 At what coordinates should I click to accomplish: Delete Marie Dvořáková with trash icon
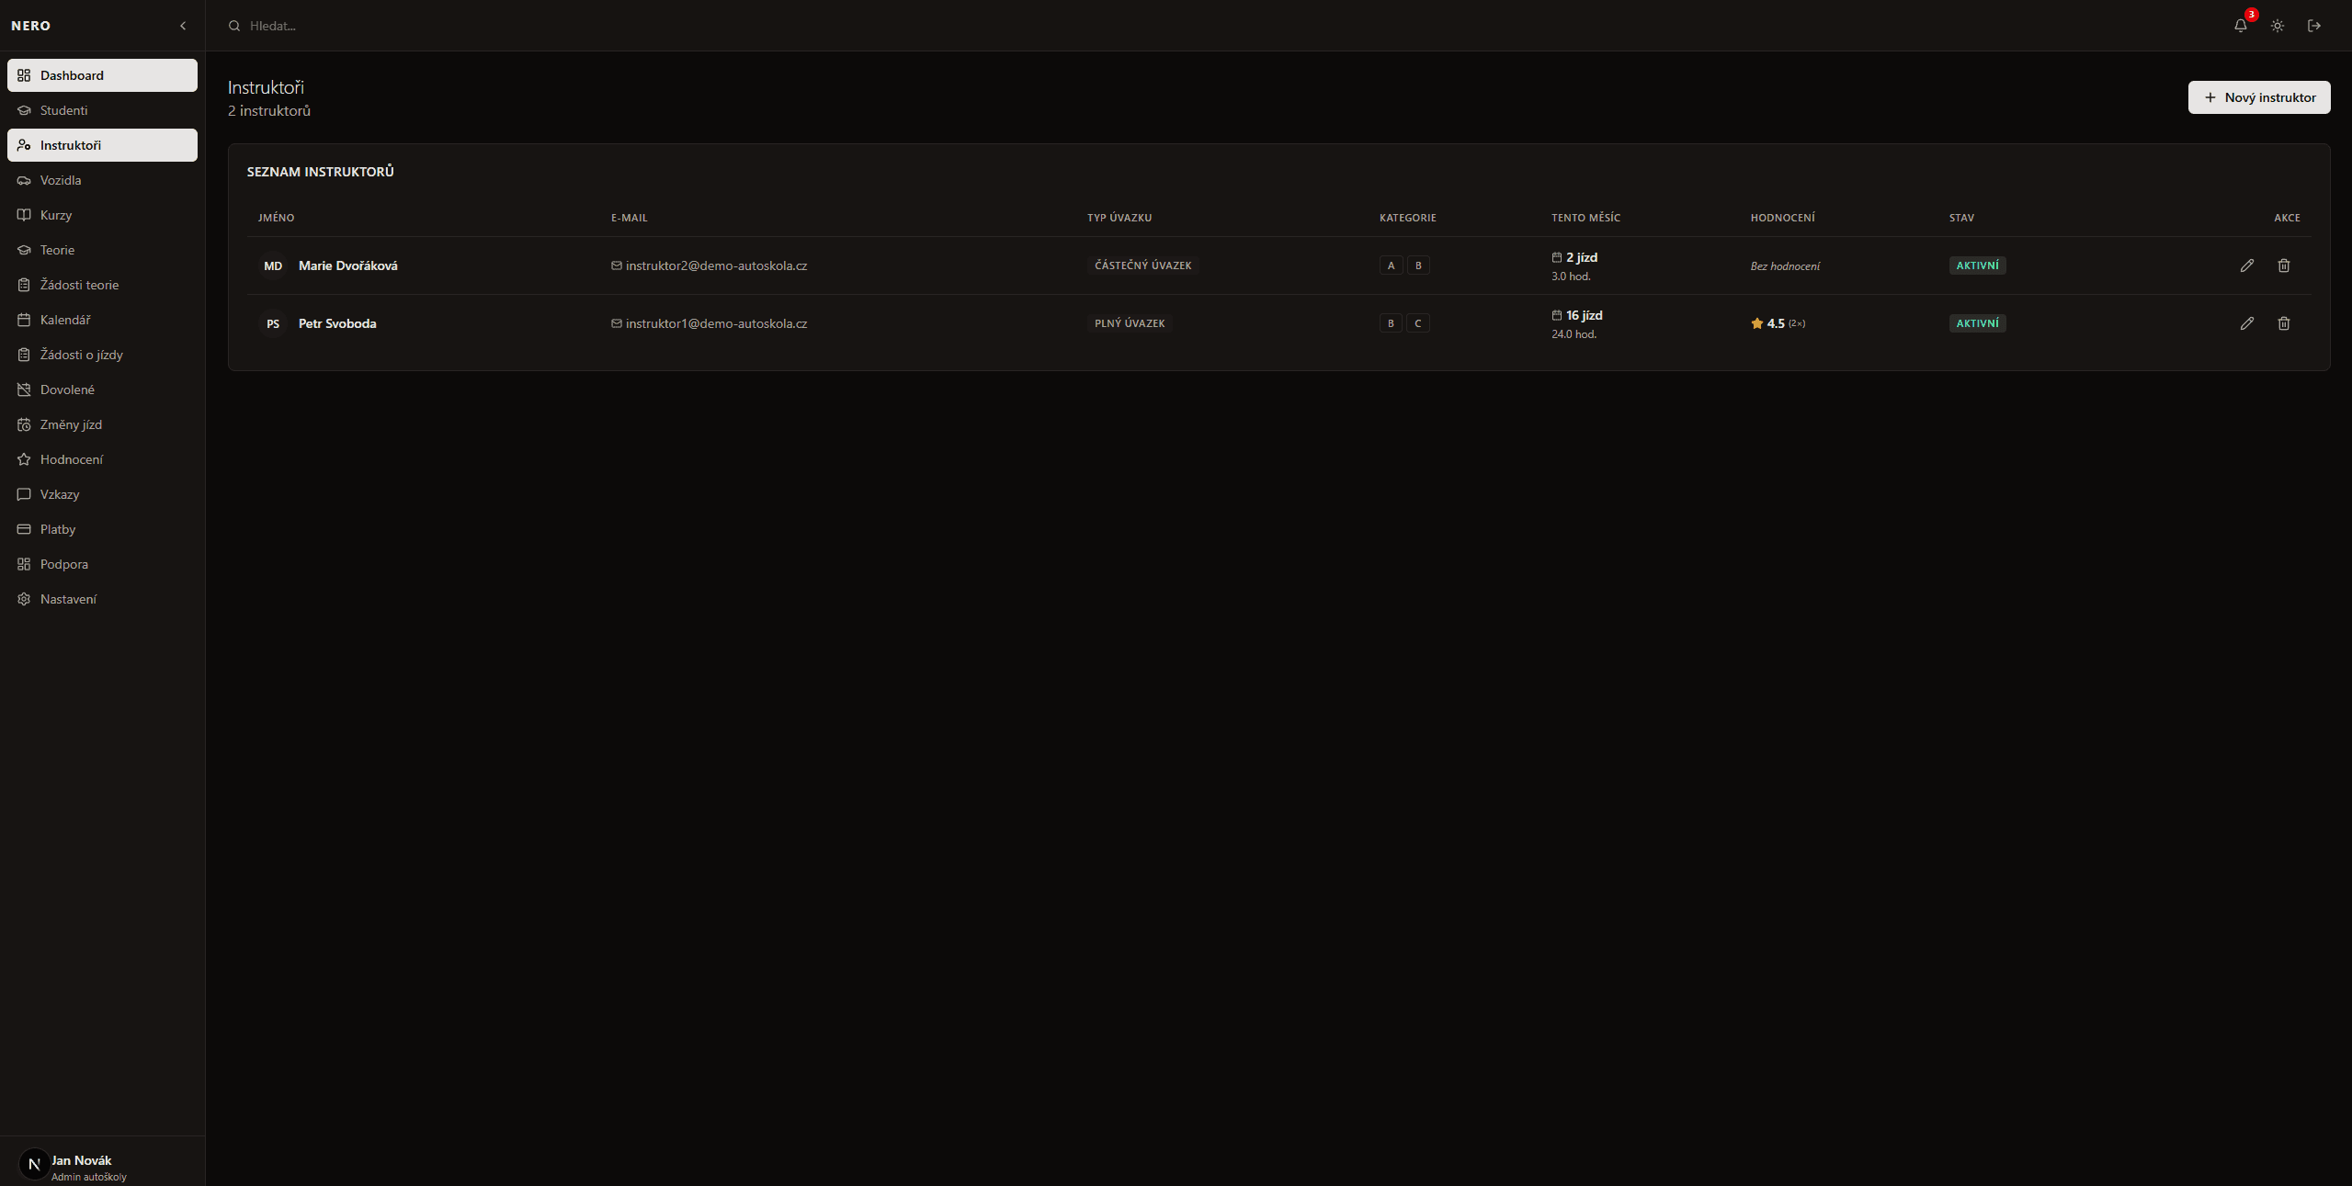click(x=2283, y=265)
